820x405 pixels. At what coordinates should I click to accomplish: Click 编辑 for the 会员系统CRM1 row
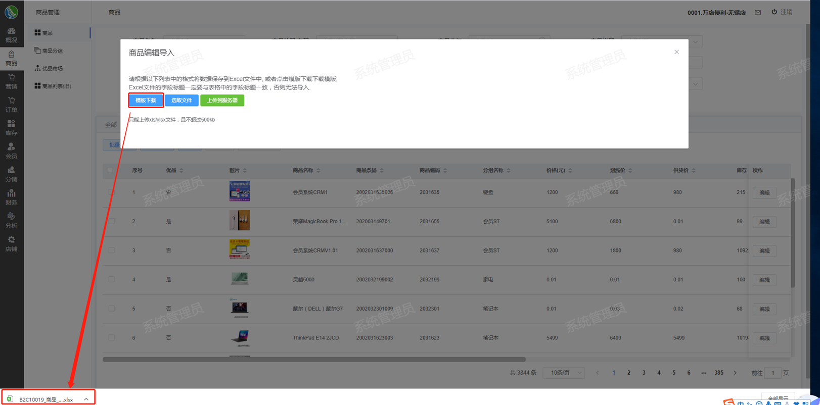pyautogui.click(x=764, y=192)
